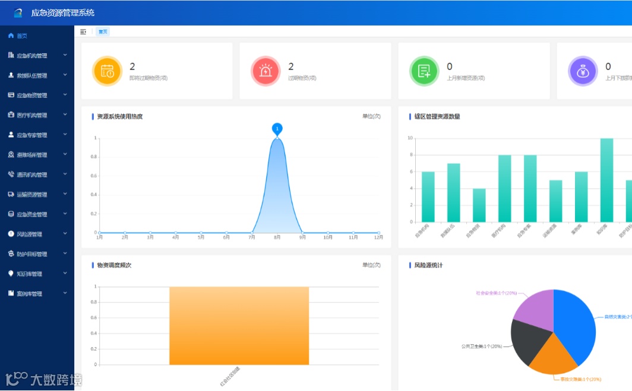
Task: Open the 风险源管理 menu label
Action: click(x=30, y=234)
